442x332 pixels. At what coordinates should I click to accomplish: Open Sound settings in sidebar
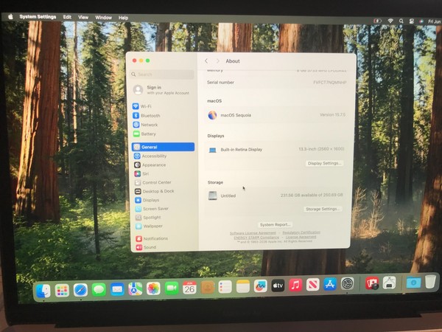click(x=146, y=247)
